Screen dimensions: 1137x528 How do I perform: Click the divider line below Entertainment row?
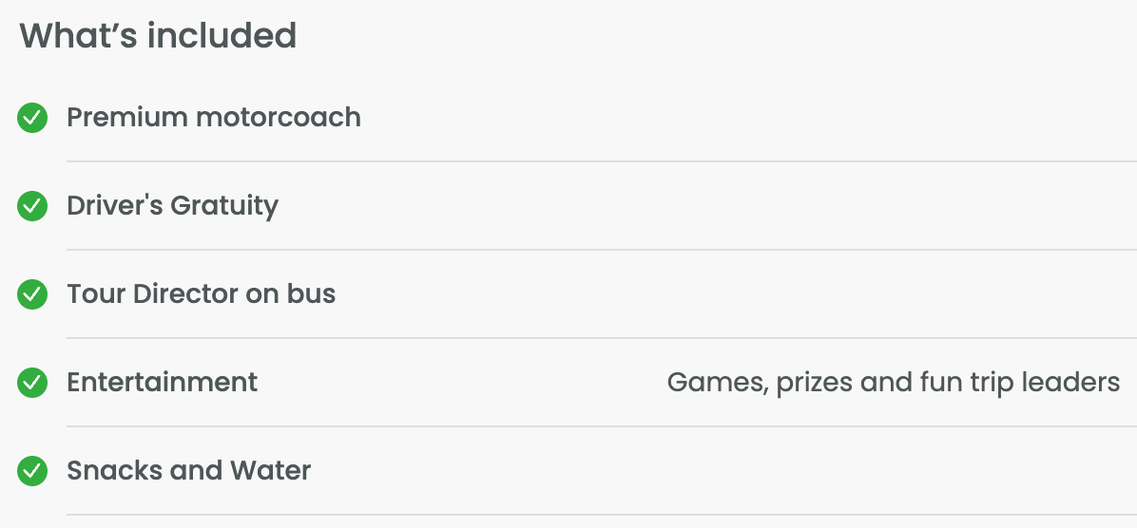pyautogui.click(x=601, y=426)
